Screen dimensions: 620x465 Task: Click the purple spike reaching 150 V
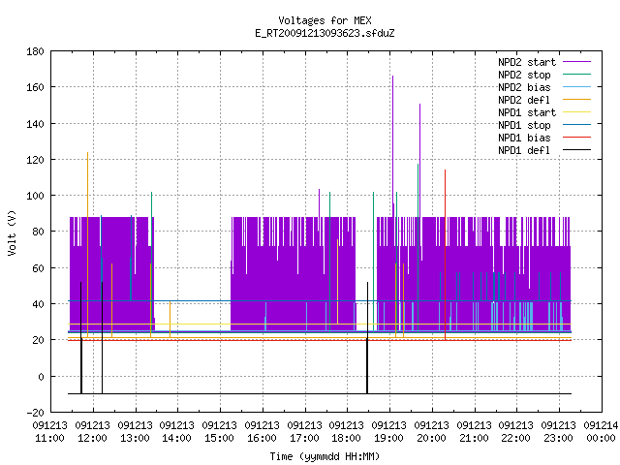(x=419, y=160)
